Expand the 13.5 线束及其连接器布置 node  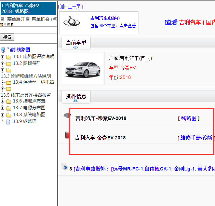(2, 89)
